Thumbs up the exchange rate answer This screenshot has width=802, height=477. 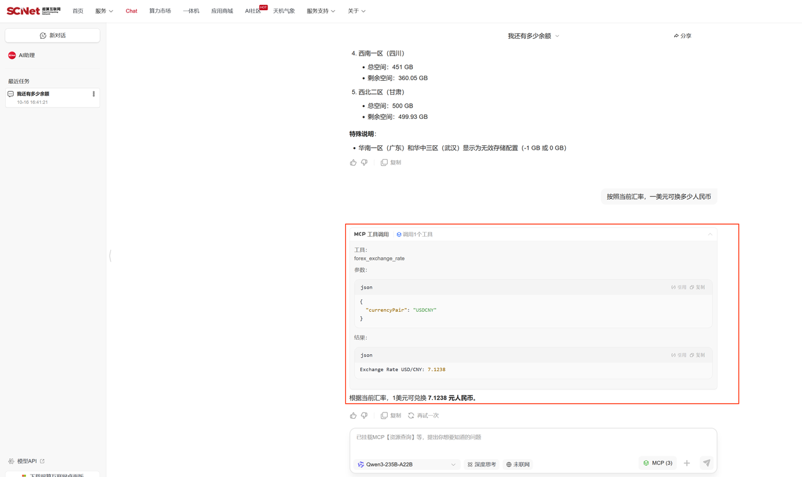pyautogui.click(x=353, y=416)
